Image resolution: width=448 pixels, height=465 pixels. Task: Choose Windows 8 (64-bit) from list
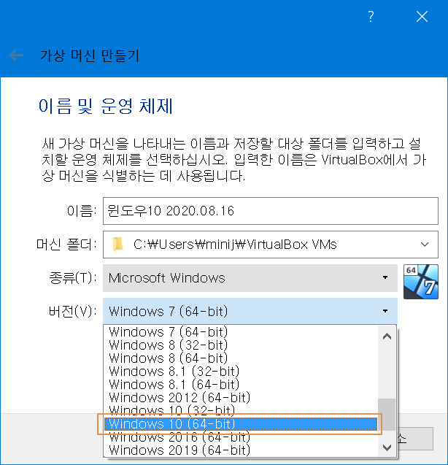[241, 358]
